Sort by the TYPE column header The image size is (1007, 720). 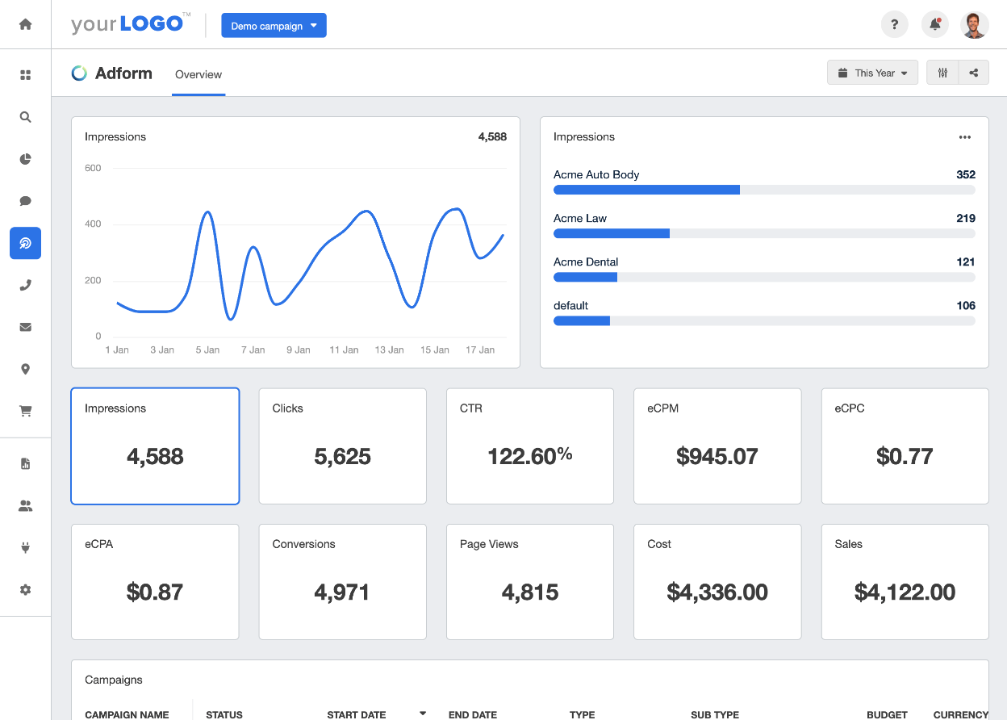click(x=582, y=714)
